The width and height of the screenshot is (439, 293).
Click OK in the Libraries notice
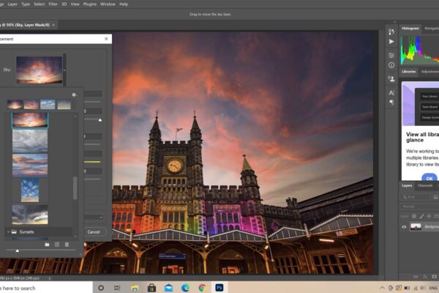coord(429,178)
